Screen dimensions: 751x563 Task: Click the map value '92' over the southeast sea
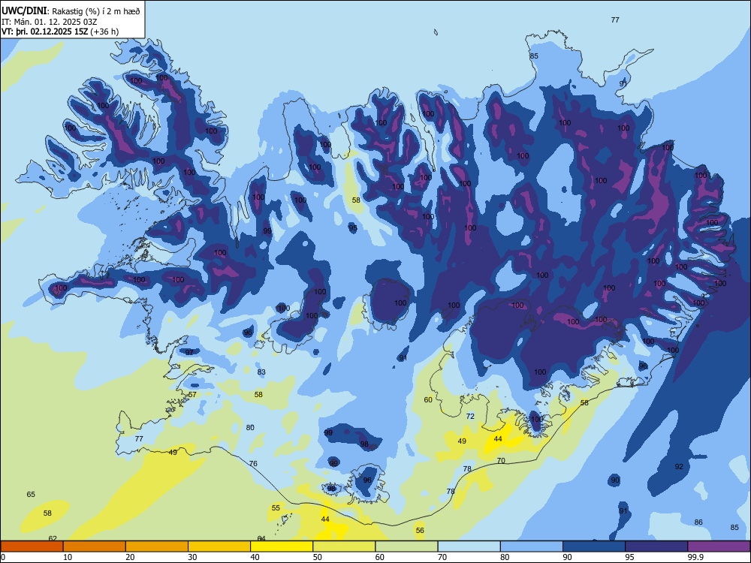[x=679, y=467]
